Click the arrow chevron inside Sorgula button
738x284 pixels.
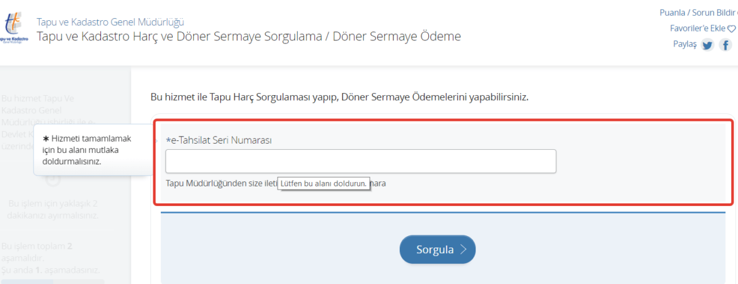click(x=463, y=249)
